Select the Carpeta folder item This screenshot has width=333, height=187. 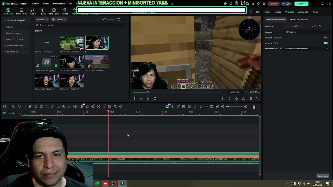10,27
